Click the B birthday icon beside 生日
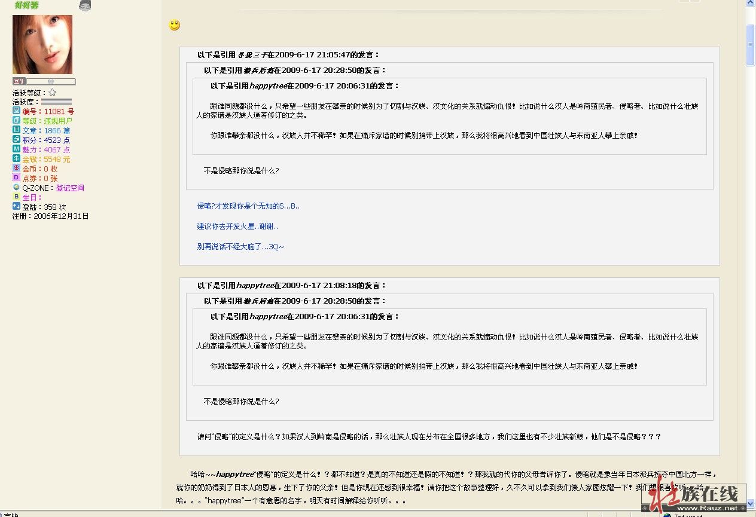This screenshot has width=756, height=517. [x=17, y=197]
